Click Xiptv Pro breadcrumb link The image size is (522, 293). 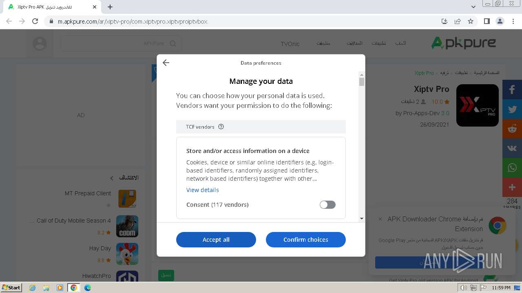tap(424, 73)
